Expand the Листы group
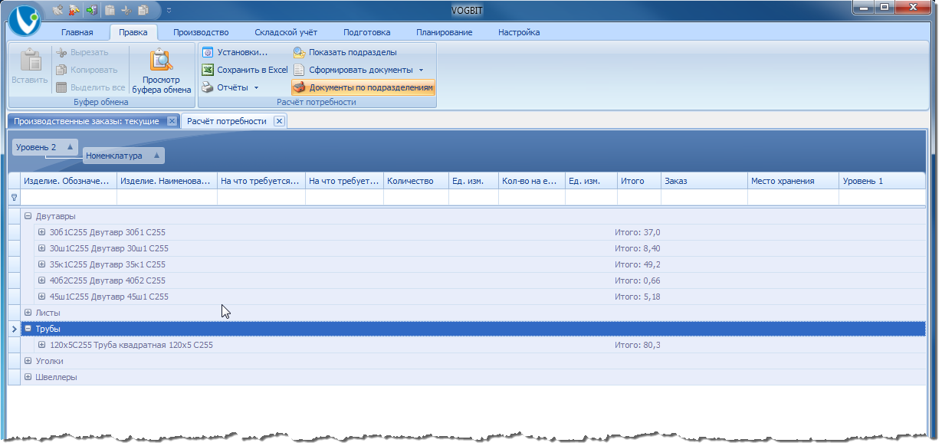This screenshot has width=942, height=446. coord(28,313)
